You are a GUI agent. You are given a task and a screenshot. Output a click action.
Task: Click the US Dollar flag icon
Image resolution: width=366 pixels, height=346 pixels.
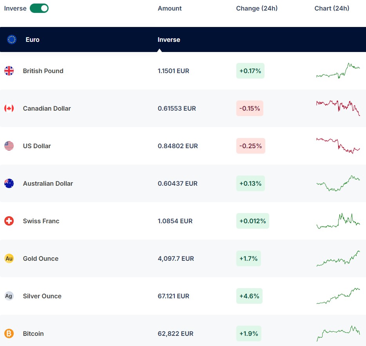(9, 146)
